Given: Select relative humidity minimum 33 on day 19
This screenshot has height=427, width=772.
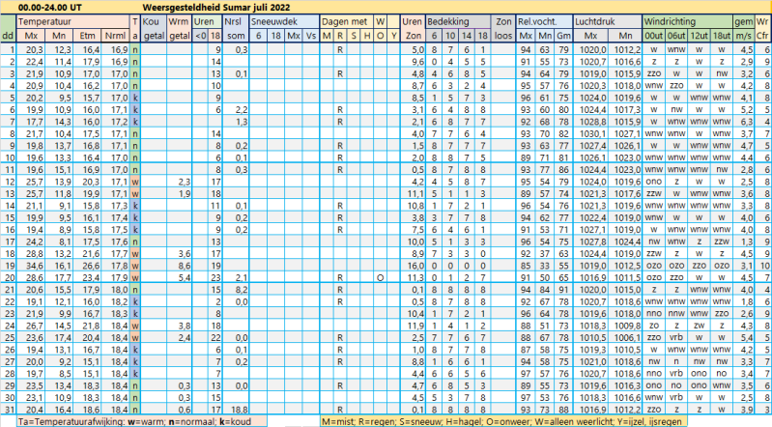Looking at the screenshot, I should pos(545,266).
